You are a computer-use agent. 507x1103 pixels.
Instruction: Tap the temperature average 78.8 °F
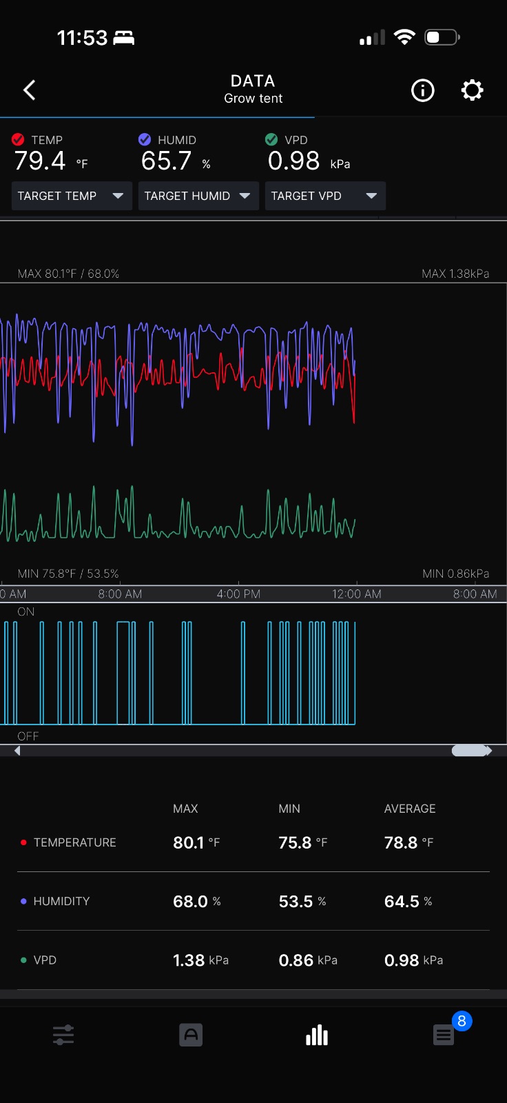[x=408, y=842]
